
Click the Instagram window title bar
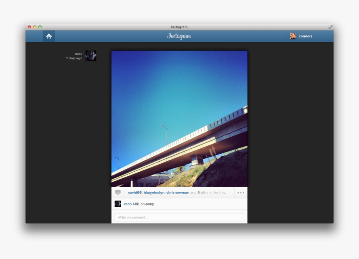179,27
